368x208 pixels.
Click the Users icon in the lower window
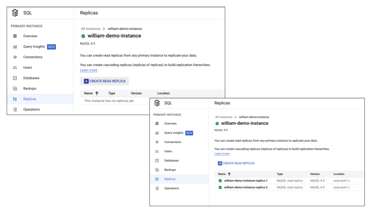point(157,151)
